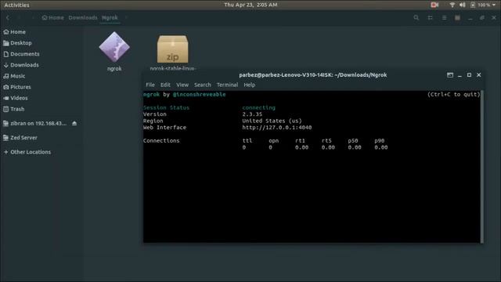Image resolution: width=501 pixels, height=282 pixels.
Task: Open Videos in the sidebar
Action: pos(16,98)
